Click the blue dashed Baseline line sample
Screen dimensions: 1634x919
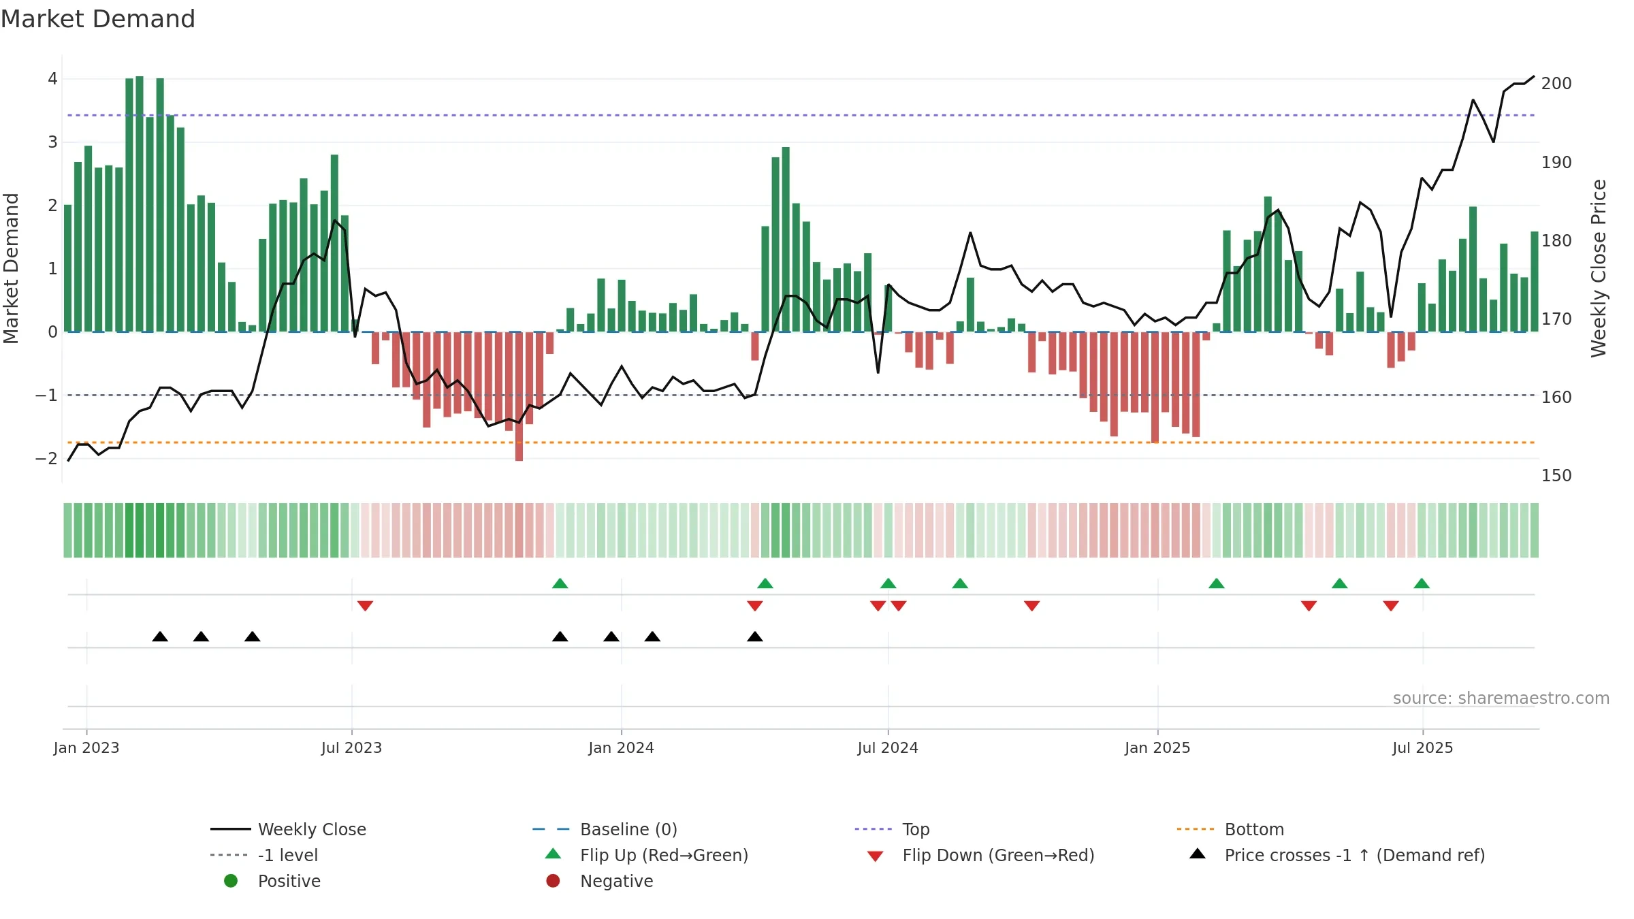(x=551, y=829)
